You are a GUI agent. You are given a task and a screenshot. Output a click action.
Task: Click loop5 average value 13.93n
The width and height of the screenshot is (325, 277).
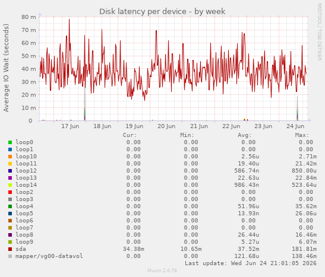(x=248, y=214)
